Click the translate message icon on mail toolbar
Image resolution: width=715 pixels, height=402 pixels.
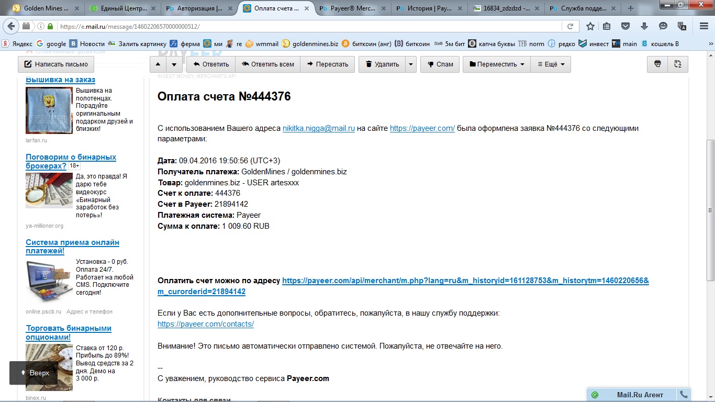point(678,64)
